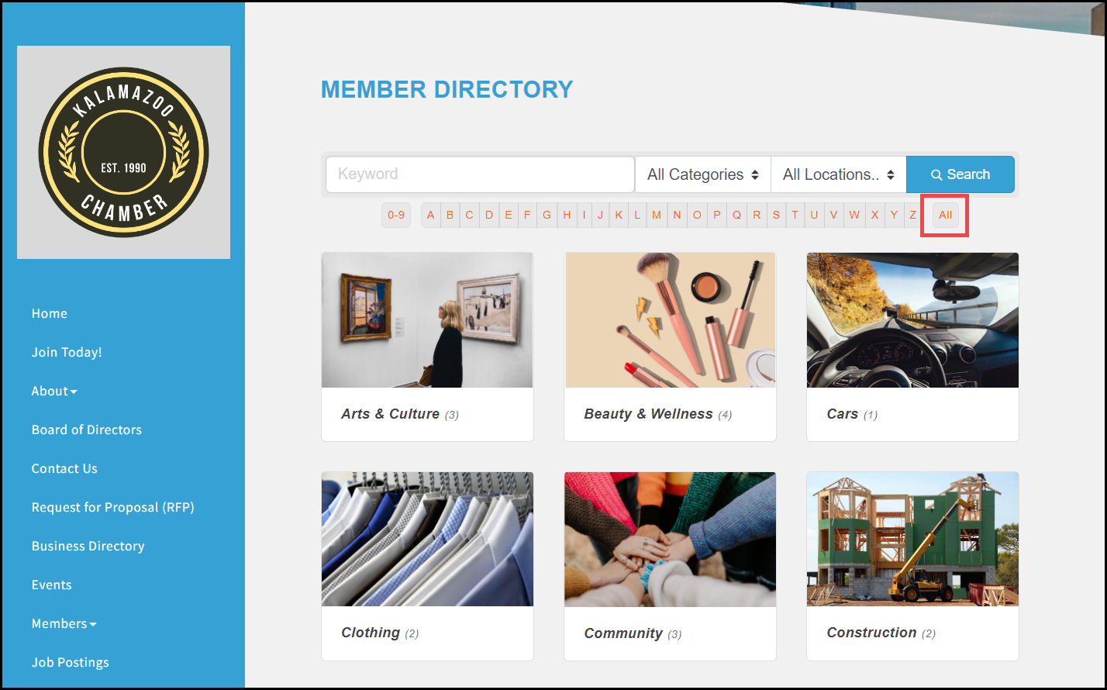Click the Kalamazoo Chamber logo

click(x=123, y=152)
